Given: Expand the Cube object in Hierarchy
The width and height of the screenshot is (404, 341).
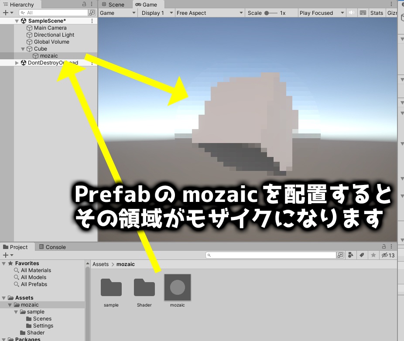Looking at the screenshot, I should pyautogui.click(x=22, y=49).
